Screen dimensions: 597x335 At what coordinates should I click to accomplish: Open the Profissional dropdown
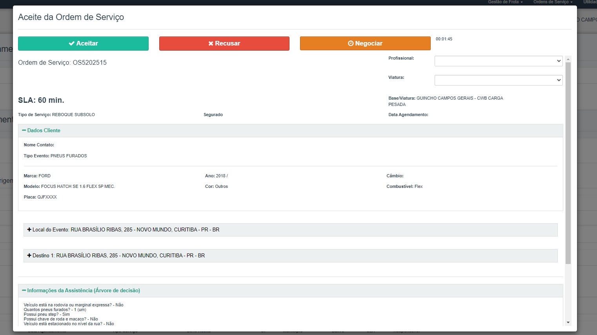498,61
